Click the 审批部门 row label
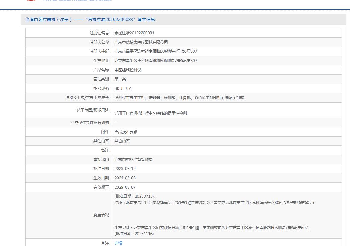The image size is (350, 246). [x=101, y=159]
